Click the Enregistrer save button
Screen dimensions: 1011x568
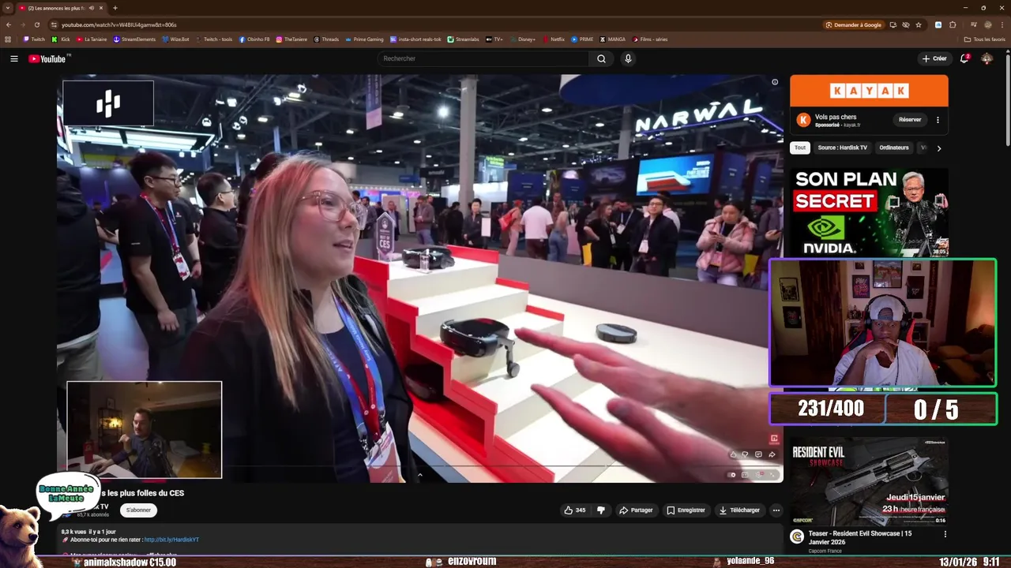pos(686,510)
